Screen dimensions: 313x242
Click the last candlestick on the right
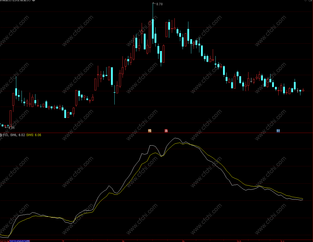tap(303, 90)
